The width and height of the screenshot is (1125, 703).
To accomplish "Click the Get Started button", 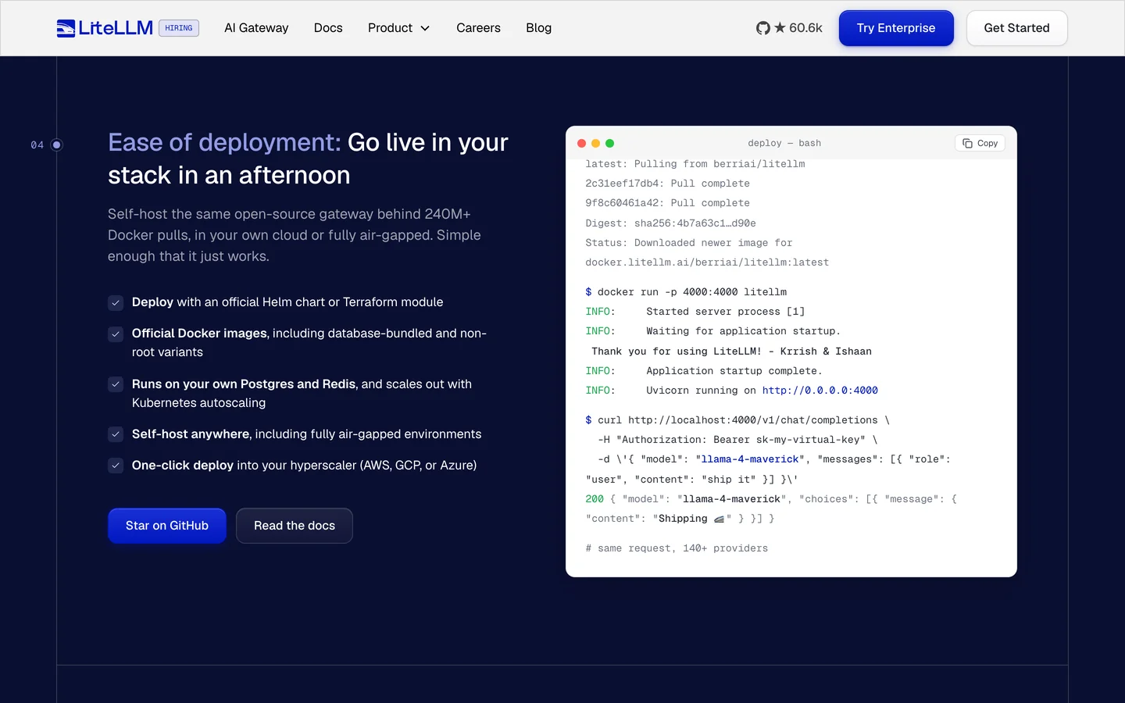I will click(x=1016, y=28).
